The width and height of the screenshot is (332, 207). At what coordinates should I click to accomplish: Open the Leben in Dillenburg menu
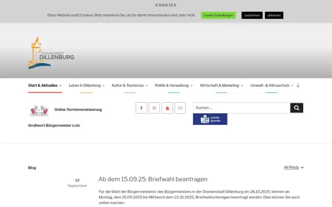tap(85, 86)
